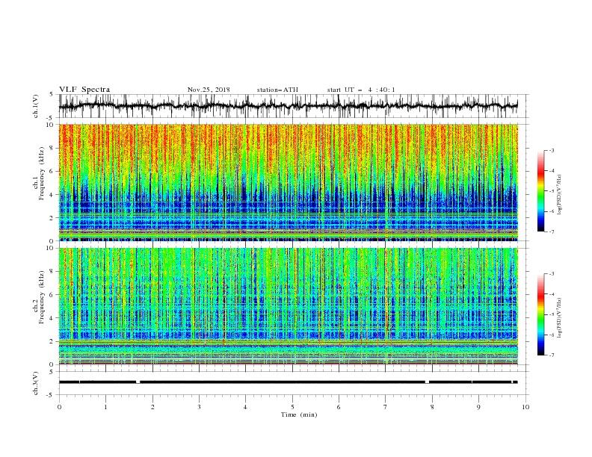Click the 'Time (min)' x-axis label

[299, 414]
